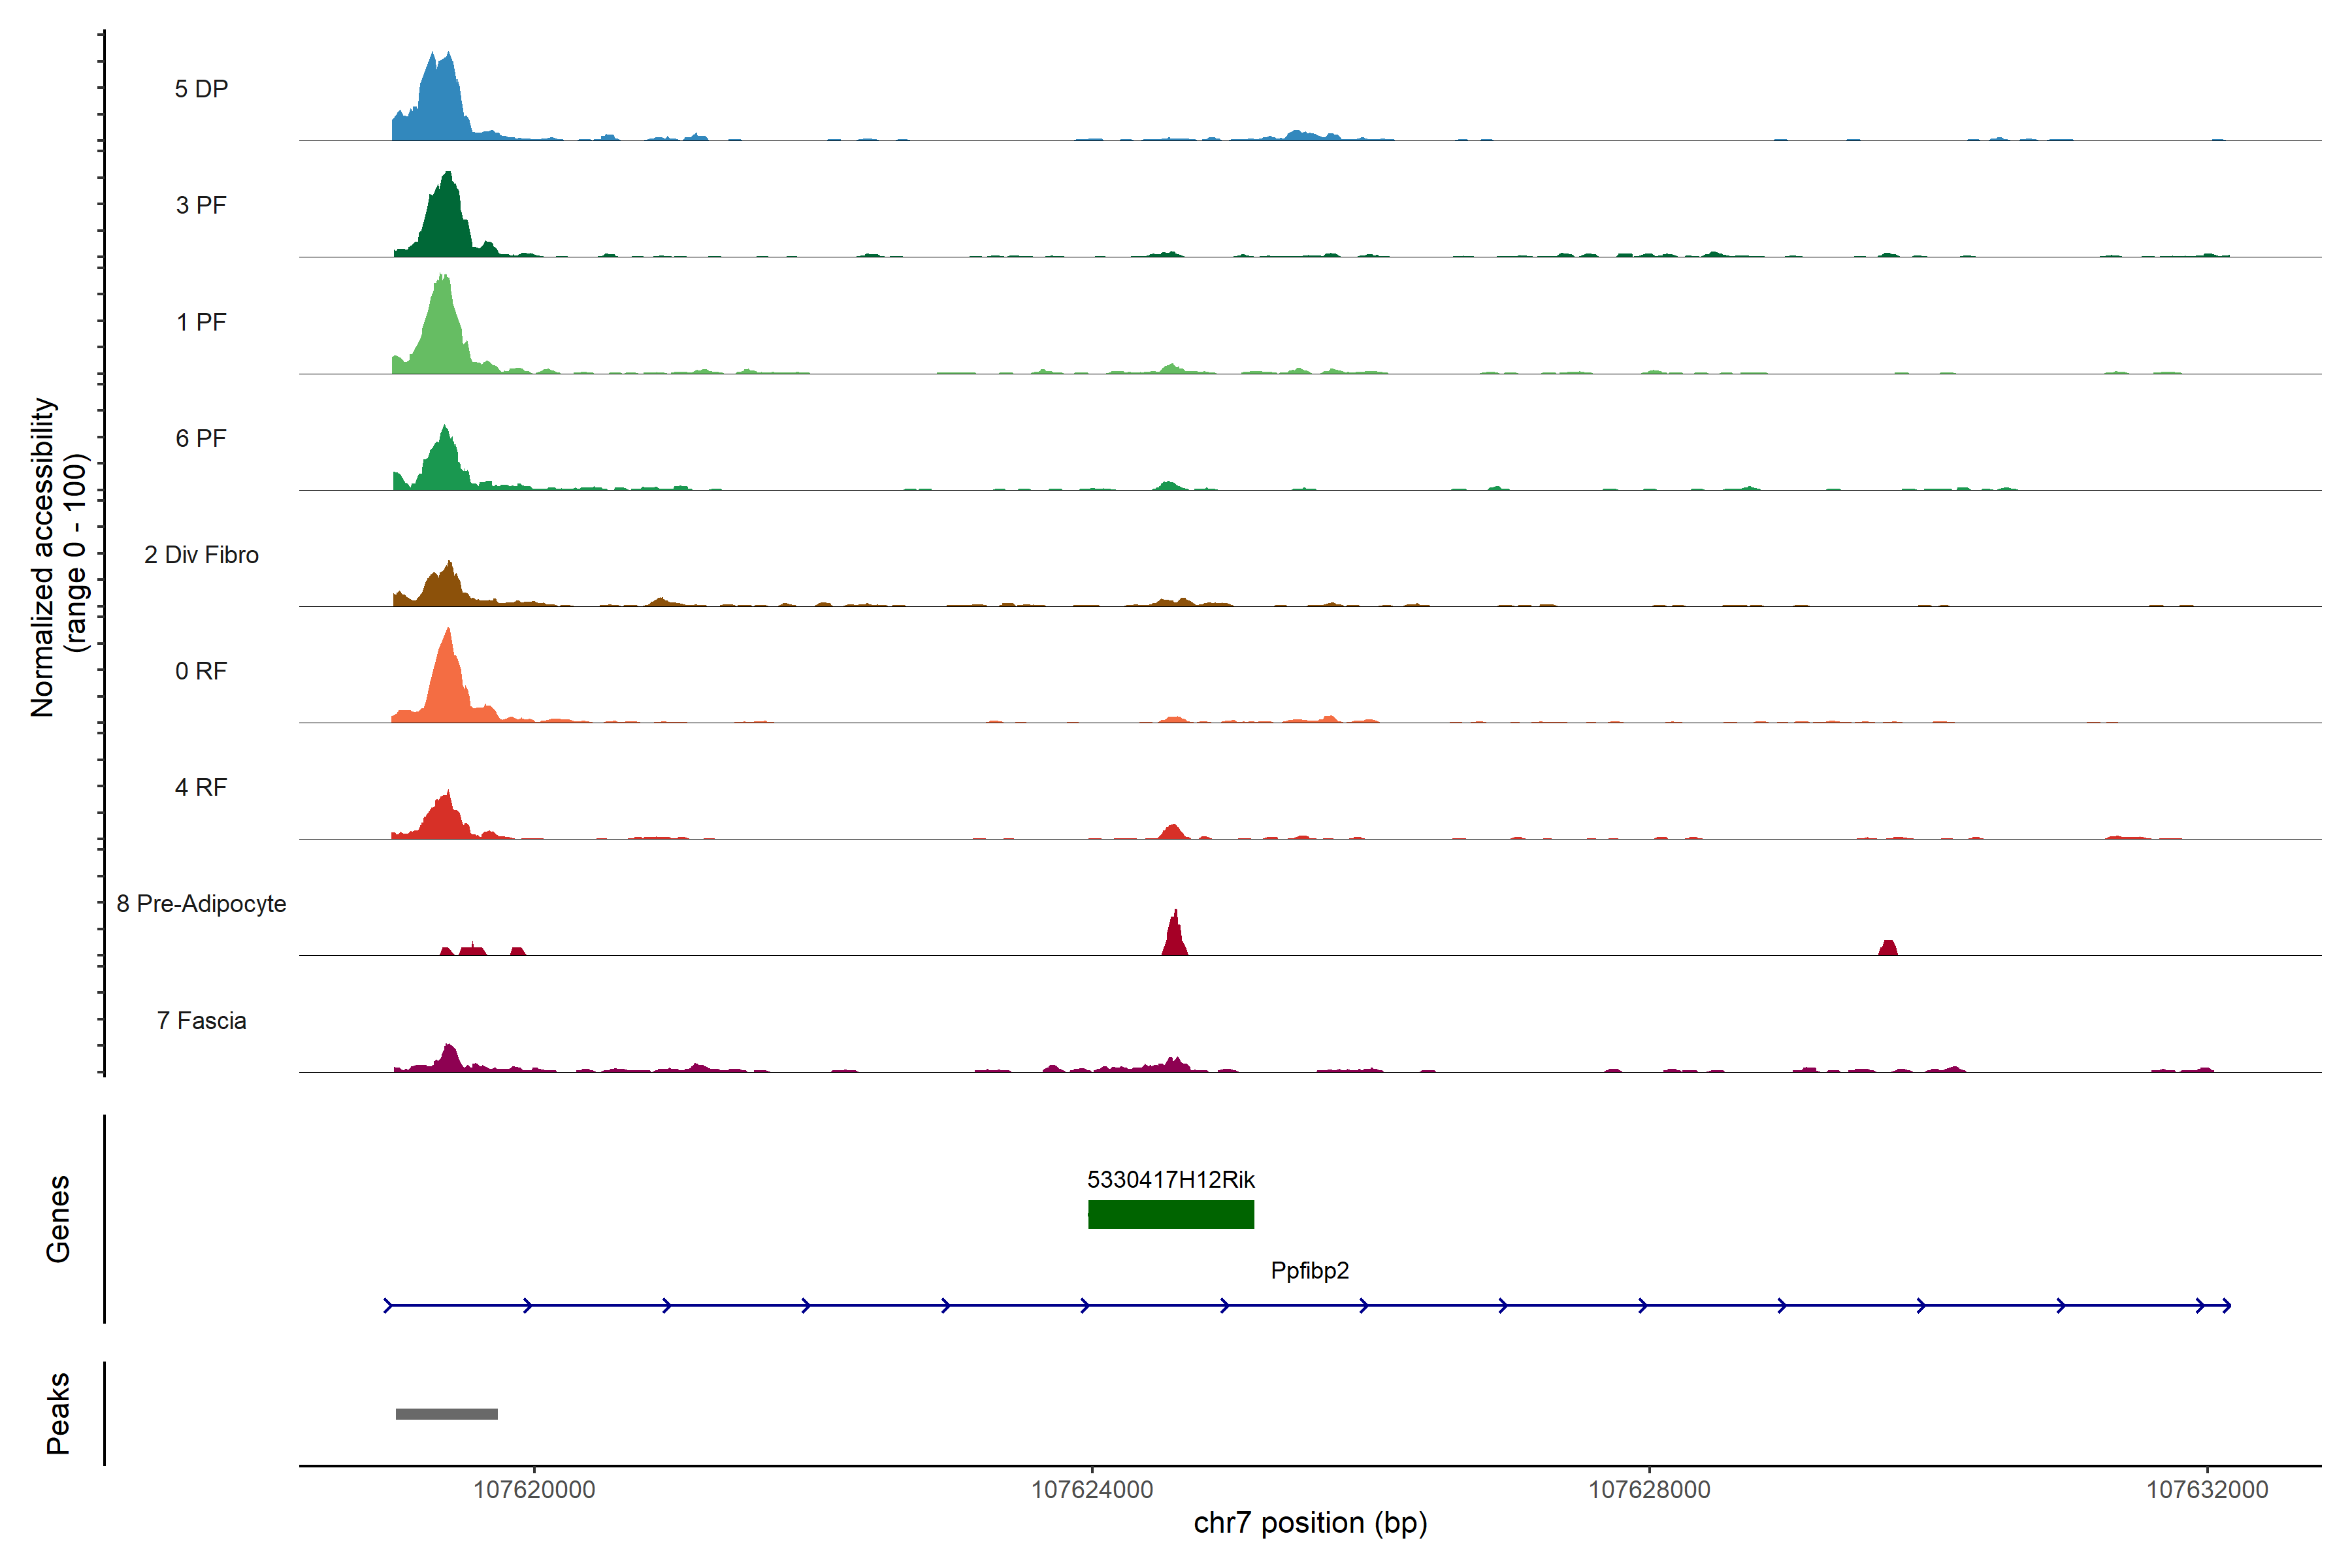2352x1568 pixels.
Task: Click the 7 Fascia track label
Action: 201,1020
